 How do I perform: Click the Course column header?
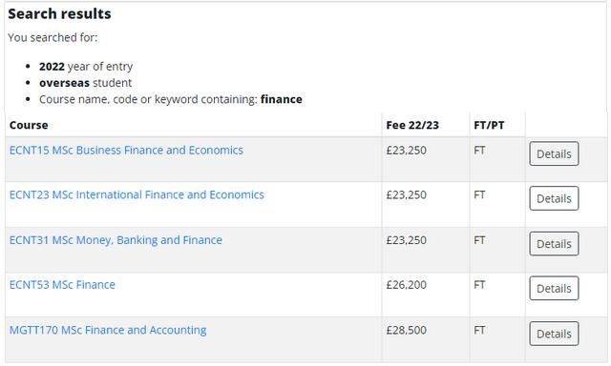(29, 125)
